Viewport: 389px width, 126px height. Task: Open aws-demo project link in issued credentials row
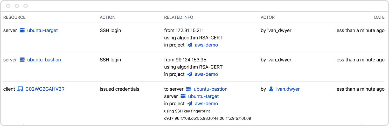[x=206, y=104]
